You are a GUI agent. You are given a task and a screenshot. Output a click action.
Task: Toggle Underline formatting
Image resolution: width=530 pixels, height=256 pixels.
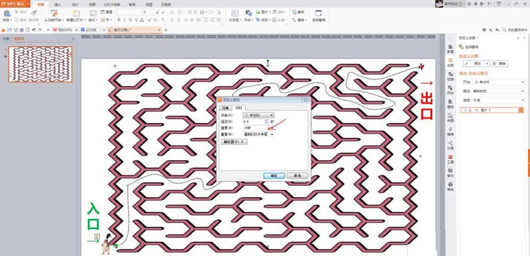pyautogui.click(x=131, y=20)
